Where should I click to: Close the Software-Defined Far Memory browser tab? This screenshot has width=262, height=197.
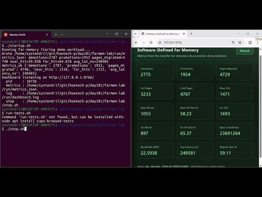point(184,34)
